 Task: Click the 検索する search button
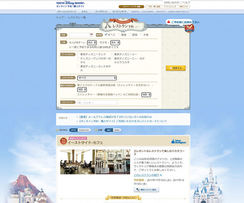point(176,68)
